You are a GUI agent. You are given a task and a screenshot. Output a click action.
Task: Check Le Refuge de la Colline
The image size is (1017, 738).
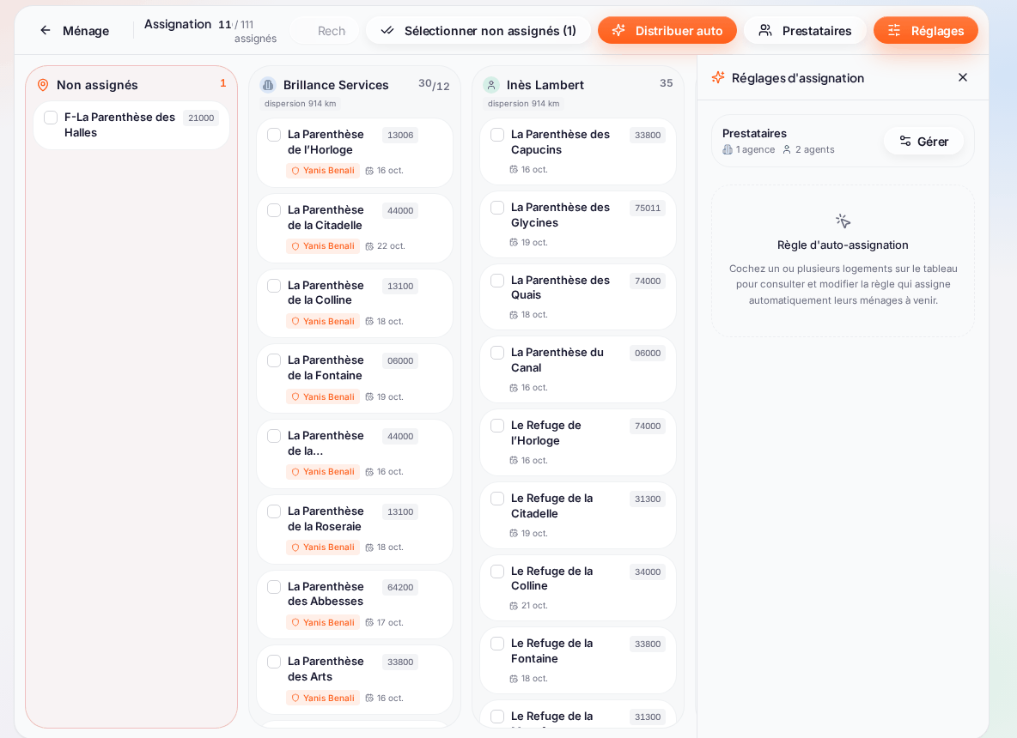[x=497, y=572]
